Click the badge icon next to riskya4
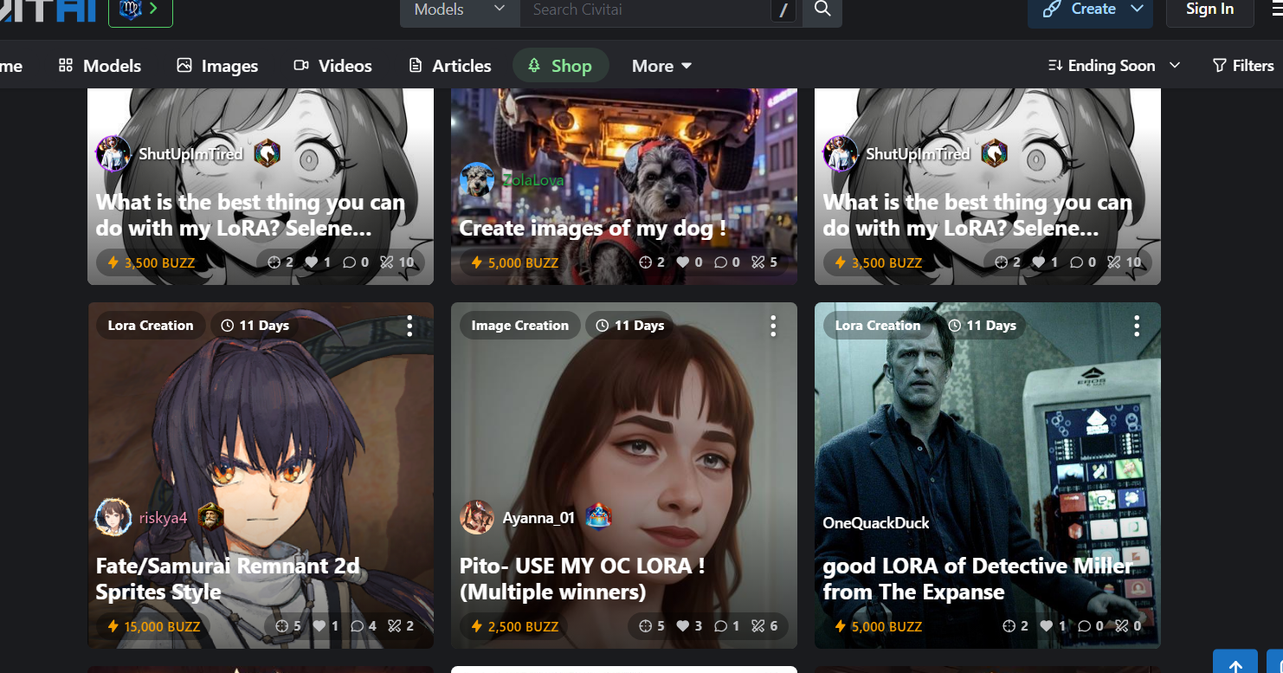1283x673 pixels. (x=210, y=517)
